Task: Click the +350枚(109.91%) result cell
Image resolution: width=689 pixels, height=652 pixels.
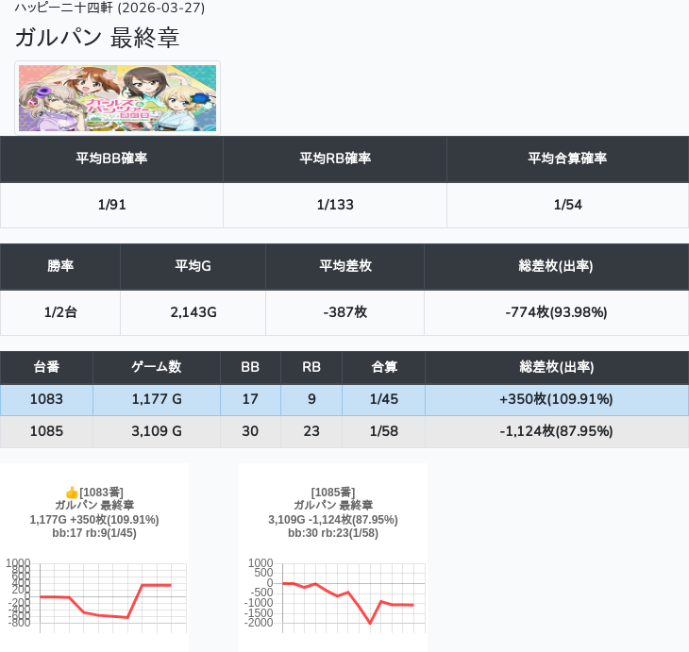Action: 556,399
